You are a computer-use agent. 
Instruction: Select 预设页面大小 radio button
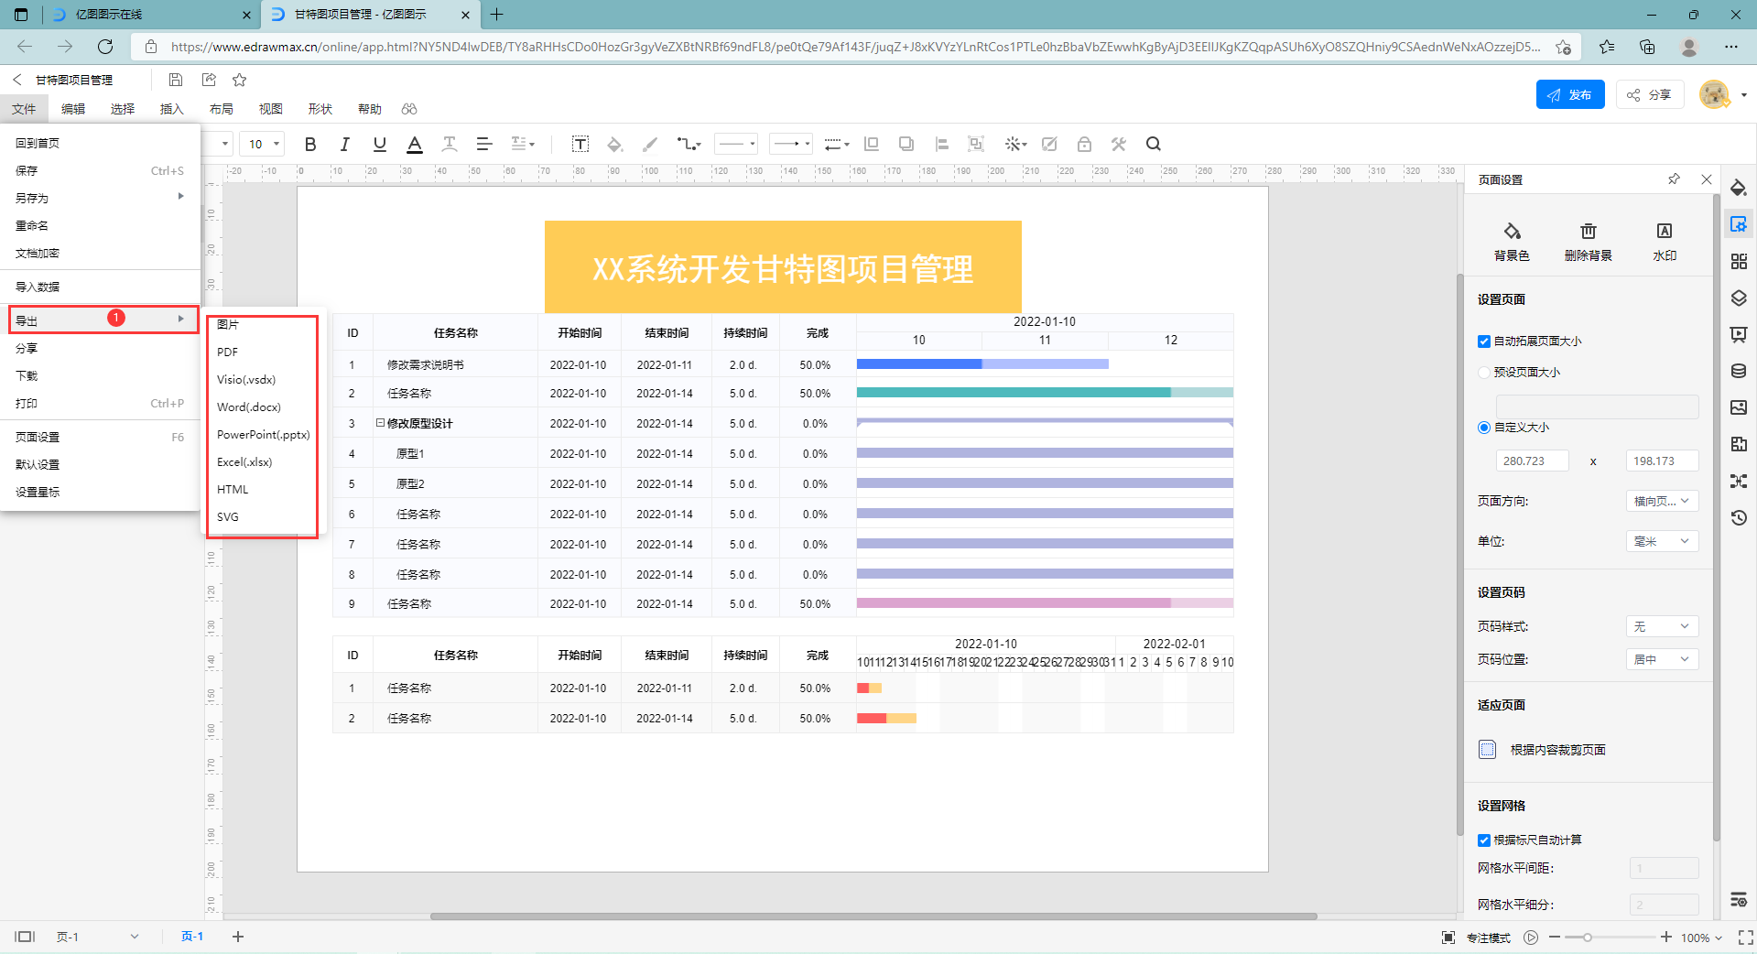1484,373
